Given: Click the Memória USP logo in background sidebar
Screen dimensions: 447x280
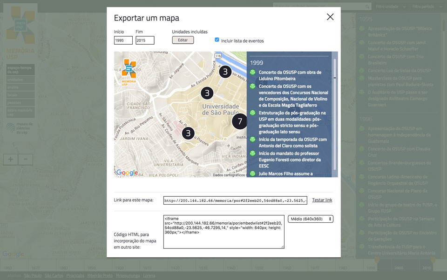Looking at the screenshot, I should [20, 32].
